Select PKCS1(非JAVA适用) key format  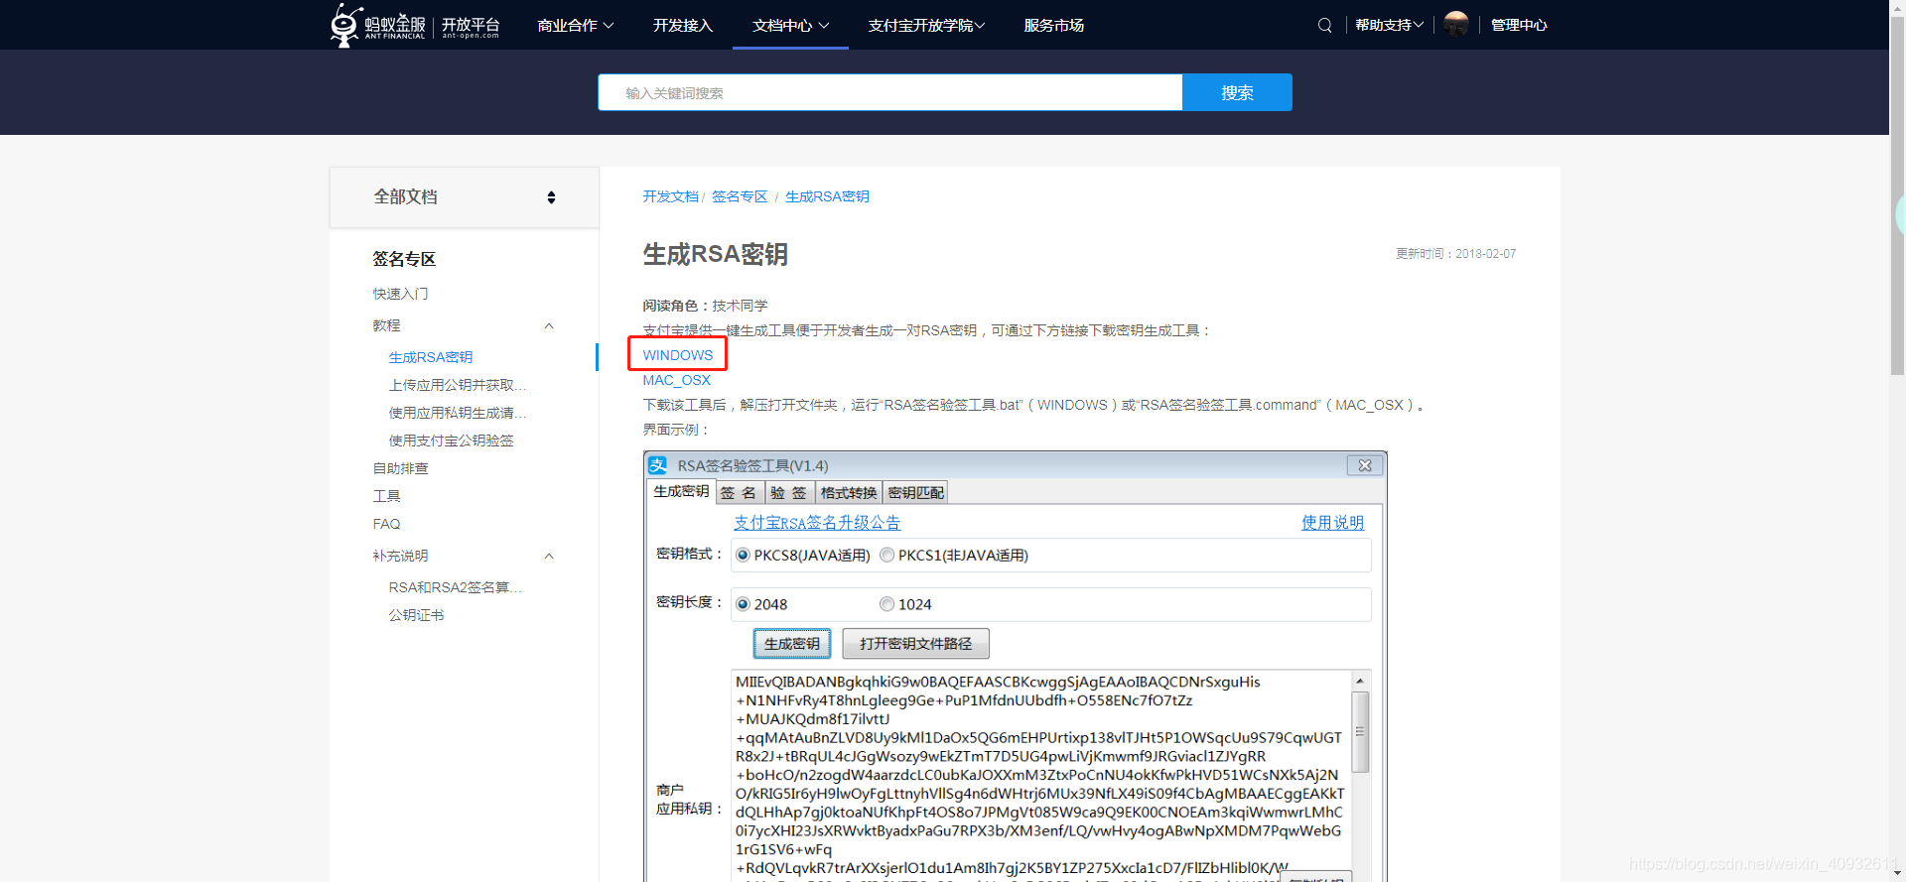point(954,556)
